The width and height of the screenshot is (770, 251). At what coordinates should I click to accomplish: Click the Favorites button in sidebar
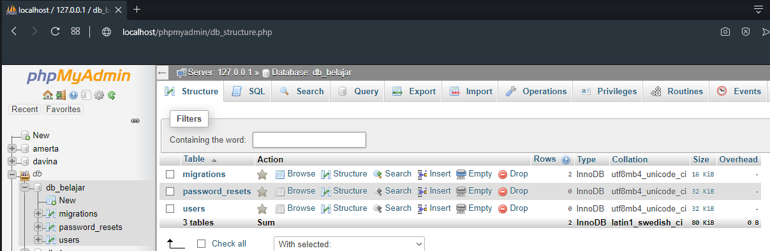[x=63, y=109]
